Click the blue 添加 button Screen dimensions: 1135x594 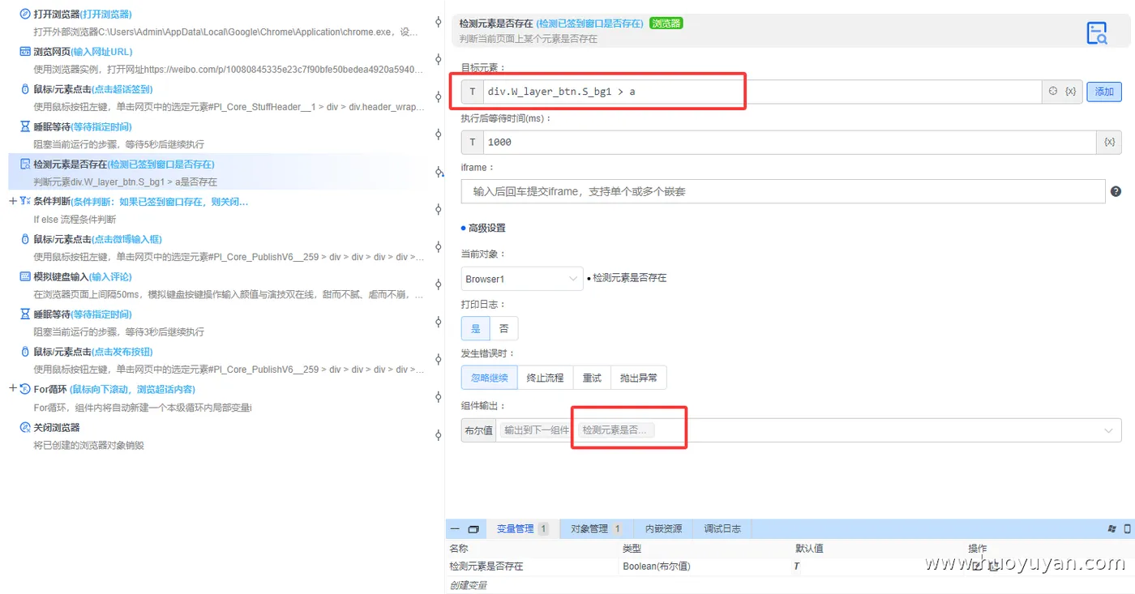pyautogui.click(x=1104, y=92)
